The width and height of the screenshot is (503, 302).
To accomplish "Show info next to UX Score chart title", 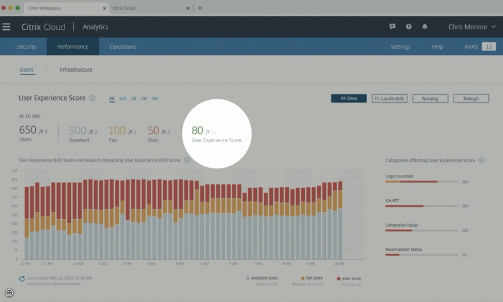I will [x=187, y=160].
